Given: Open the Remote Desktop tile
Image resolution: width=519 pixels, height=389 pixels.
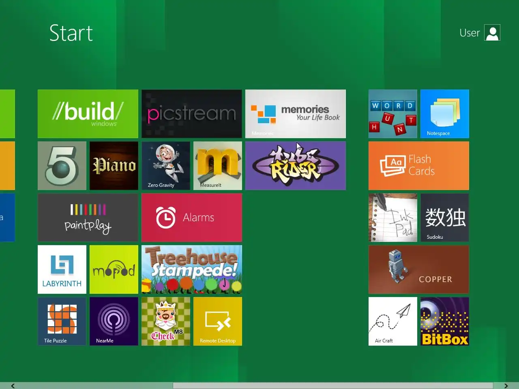Looking at the screenshot, I should pyautogui.click(x=218, y=321).
